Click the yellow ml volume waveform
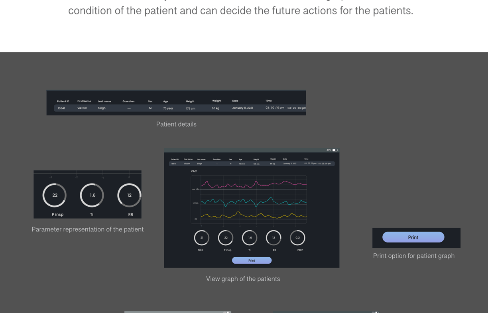The height and width of the screenshot is (313, 488). tap(254, 215)
